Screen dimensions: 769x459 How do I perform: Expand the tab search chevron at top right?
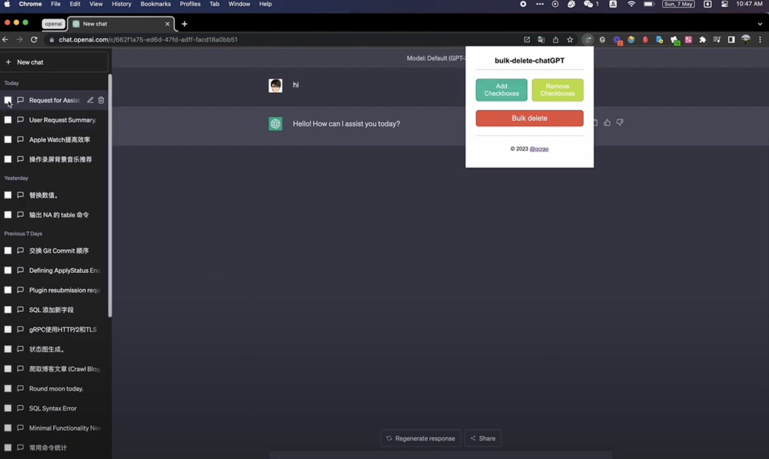point(760,24)
